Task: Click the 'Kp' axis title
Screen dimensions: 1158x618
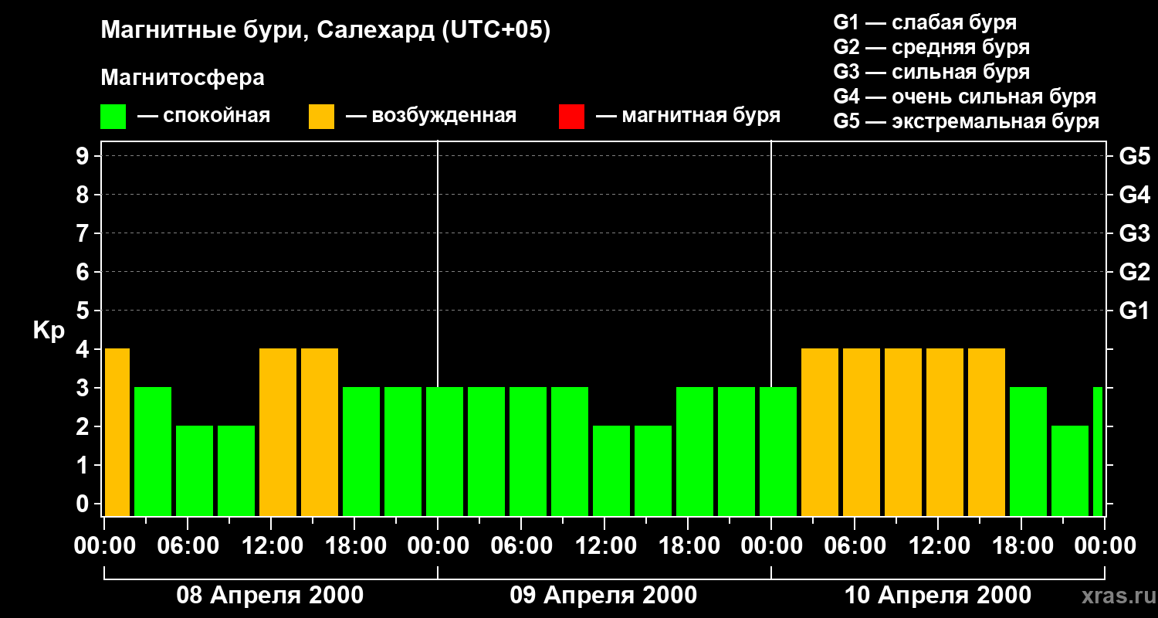Action: pyautogui.click(x=49, y=330)
